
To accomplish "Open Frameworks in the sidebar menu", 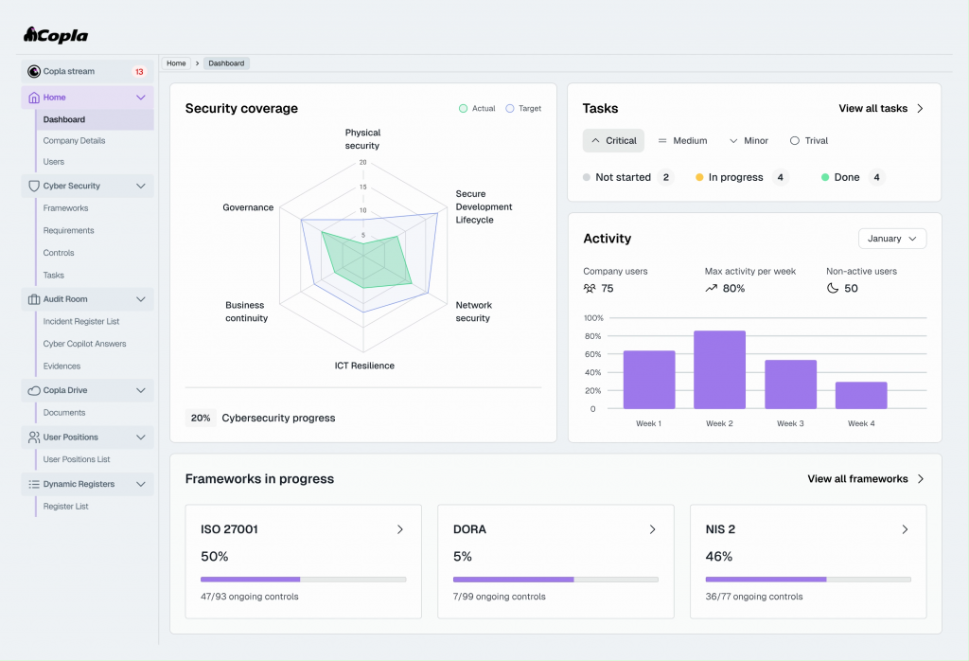I will click(x=65, y=208).
